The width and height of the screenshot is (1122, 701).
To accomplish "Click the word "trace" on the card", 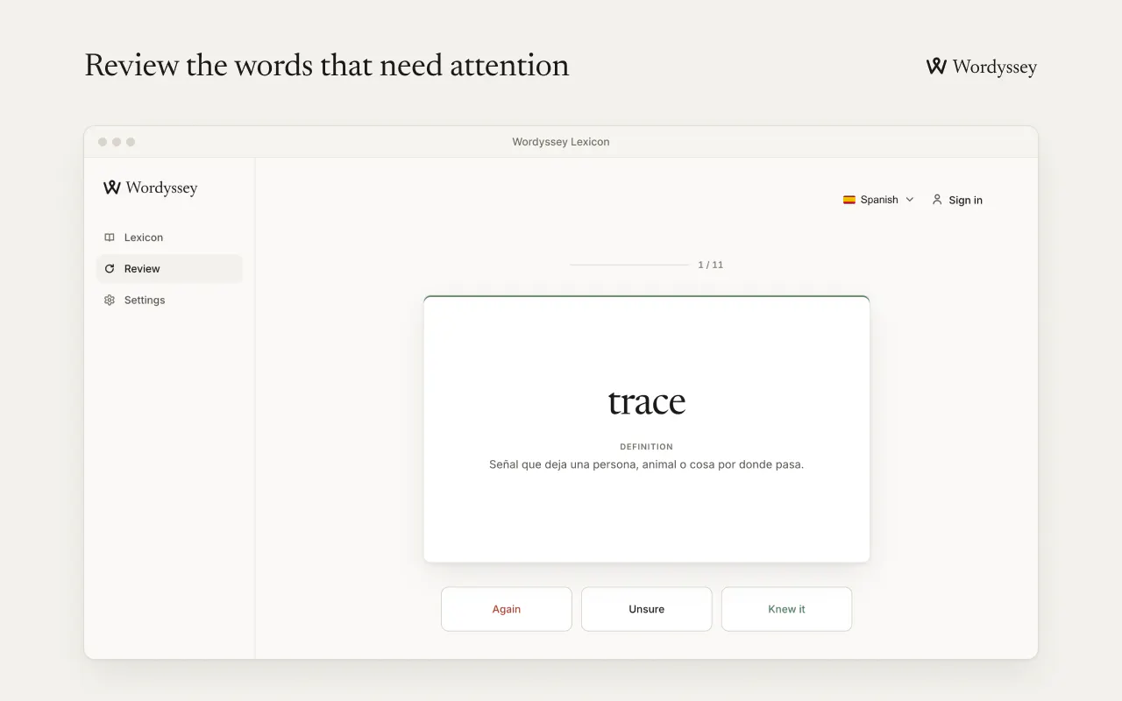I will point(647,402).
